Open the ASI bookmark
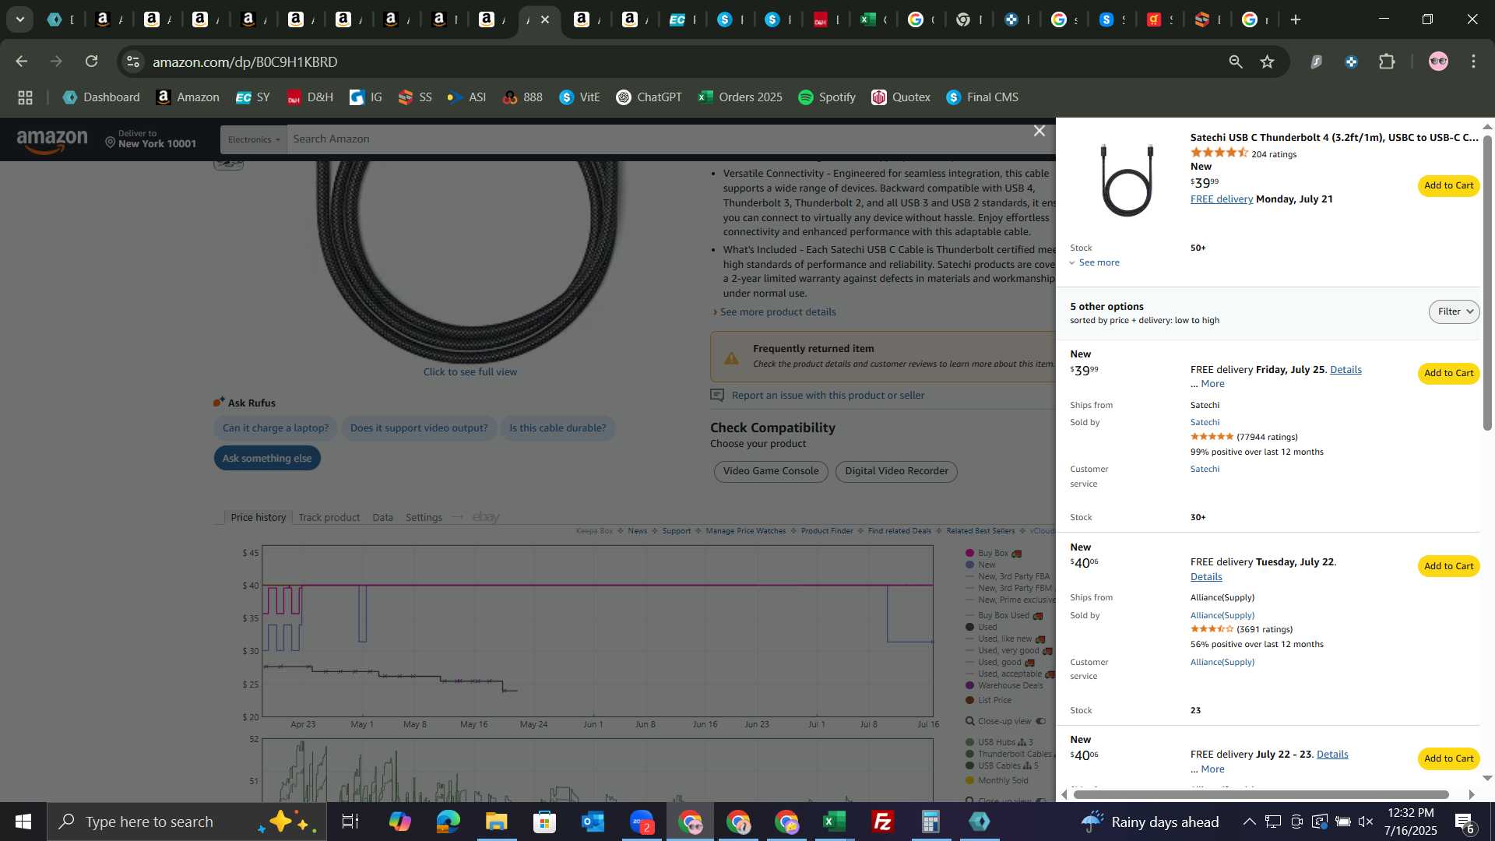The height and width of the screenshot is (841, 1495). coord(467,97)
